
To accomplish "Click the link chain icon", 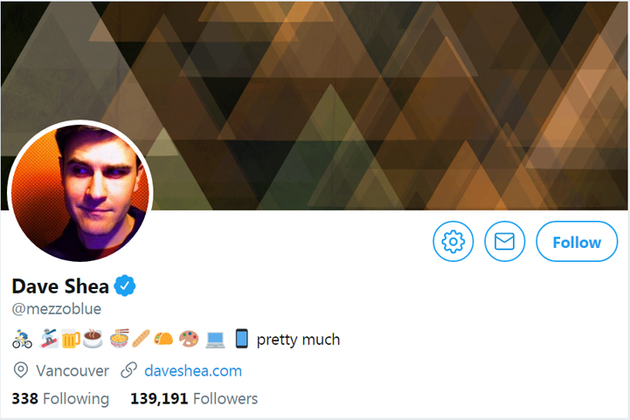I will click(129, 370).
